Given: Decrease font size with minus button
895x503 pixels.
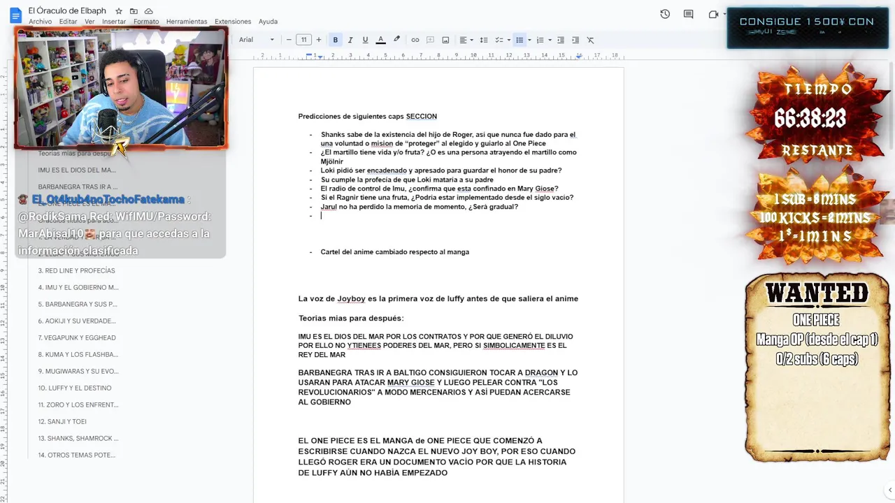Looking at the screenshot, I should pyautogui.click(x=289, y=40).
